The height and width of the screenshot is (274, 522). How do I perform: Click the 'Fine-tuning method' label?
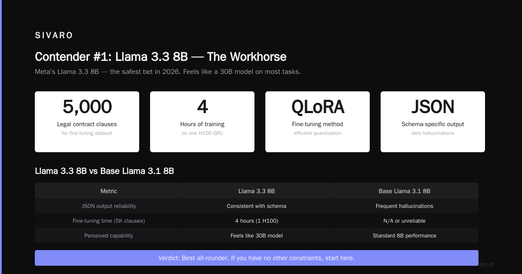click(318, 124)
